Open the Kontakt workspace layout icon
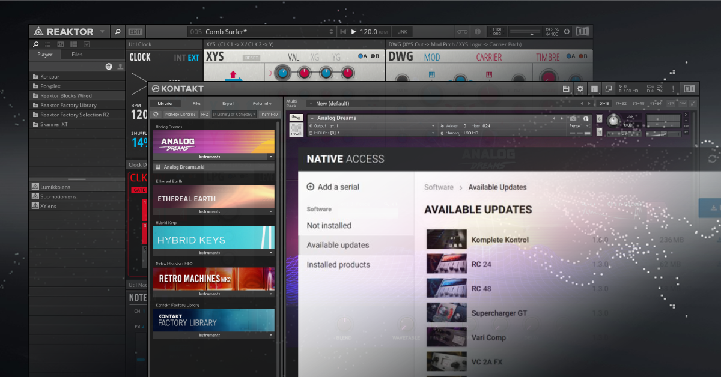721x377 pixels. [594, 89]
